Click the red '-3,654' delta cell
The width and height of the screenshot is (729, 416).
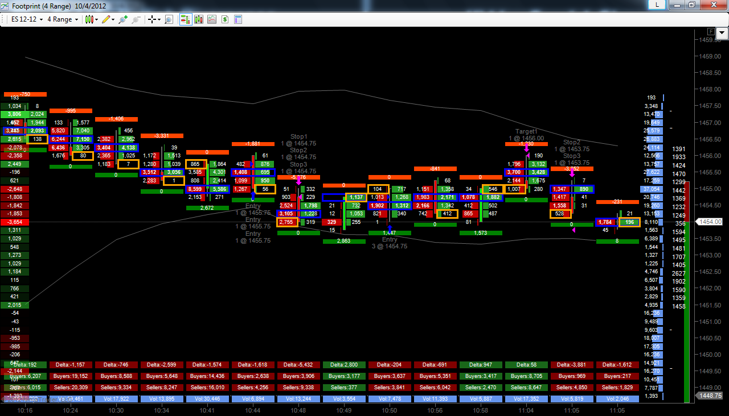[x=14, y=222]
